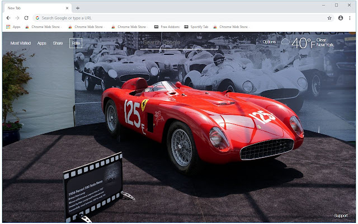Open the Options link

(x=269, y=42)
